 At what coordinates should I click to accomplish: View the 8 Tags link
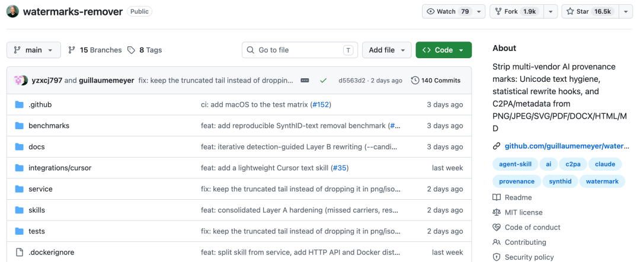[145, 50]
